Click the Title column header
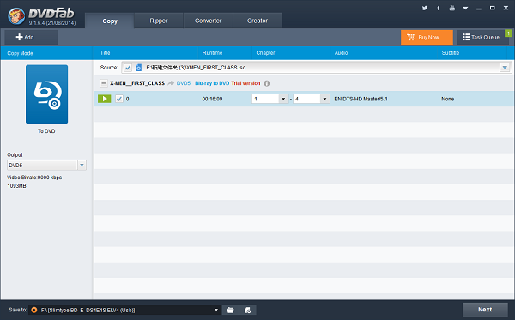The image size is (515, 320). (x=105, y=53)
